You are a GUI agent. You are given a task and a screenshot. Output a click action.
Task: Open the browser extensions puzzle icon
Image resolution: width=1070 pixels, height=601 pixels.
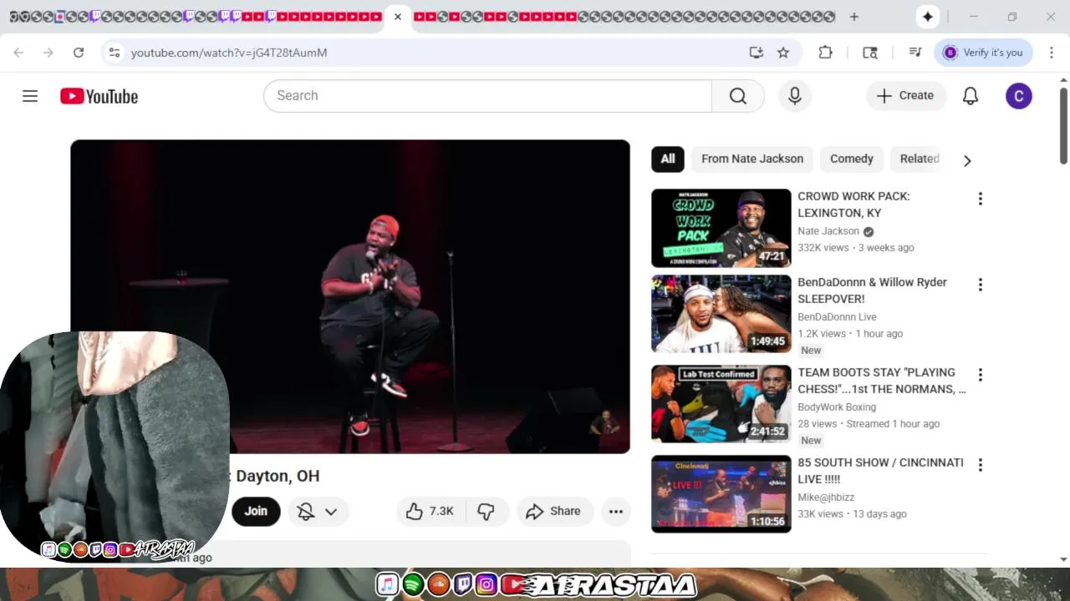pos(825,53)
